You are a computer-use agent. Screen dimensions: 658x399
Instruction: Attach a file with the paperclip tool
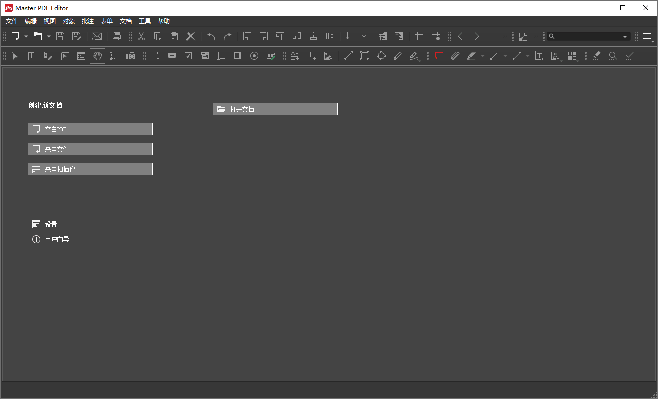tap(455, 56)
